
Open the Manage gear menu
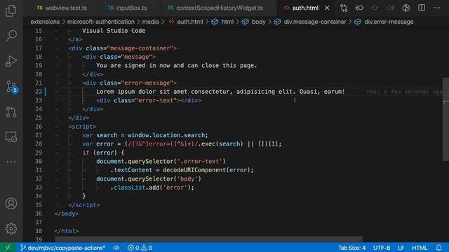[x=11, y=229]
